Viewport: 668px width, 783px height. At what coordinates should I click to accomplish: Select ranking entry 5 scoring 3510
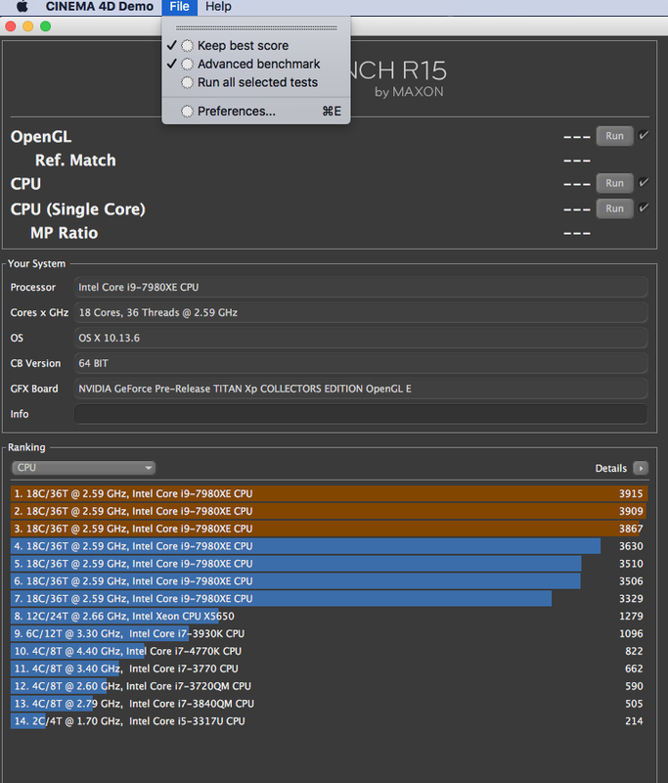pos(329,564)
